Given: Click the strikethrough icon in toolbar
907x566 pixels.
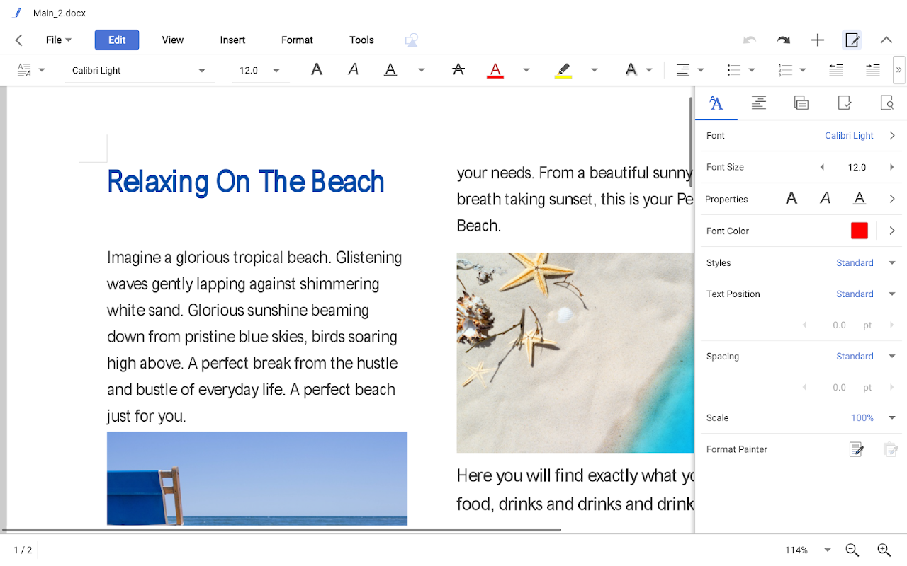Looking at the screenshot, I should 458,69.
